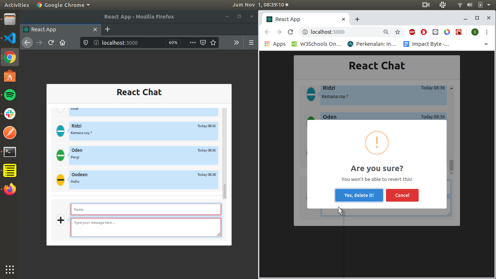Viewport: 496px width, 279px height.
Task: Open the W3Schools bookmark
Action: click(316, 44)
